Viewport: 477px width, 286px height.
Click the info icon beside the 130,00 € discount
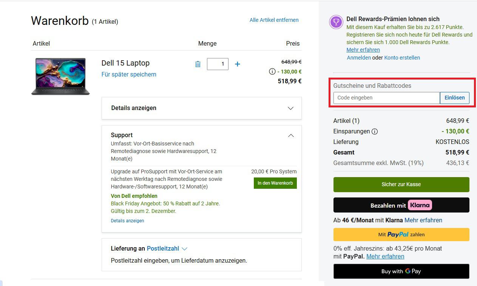click(x=272, y=72)
